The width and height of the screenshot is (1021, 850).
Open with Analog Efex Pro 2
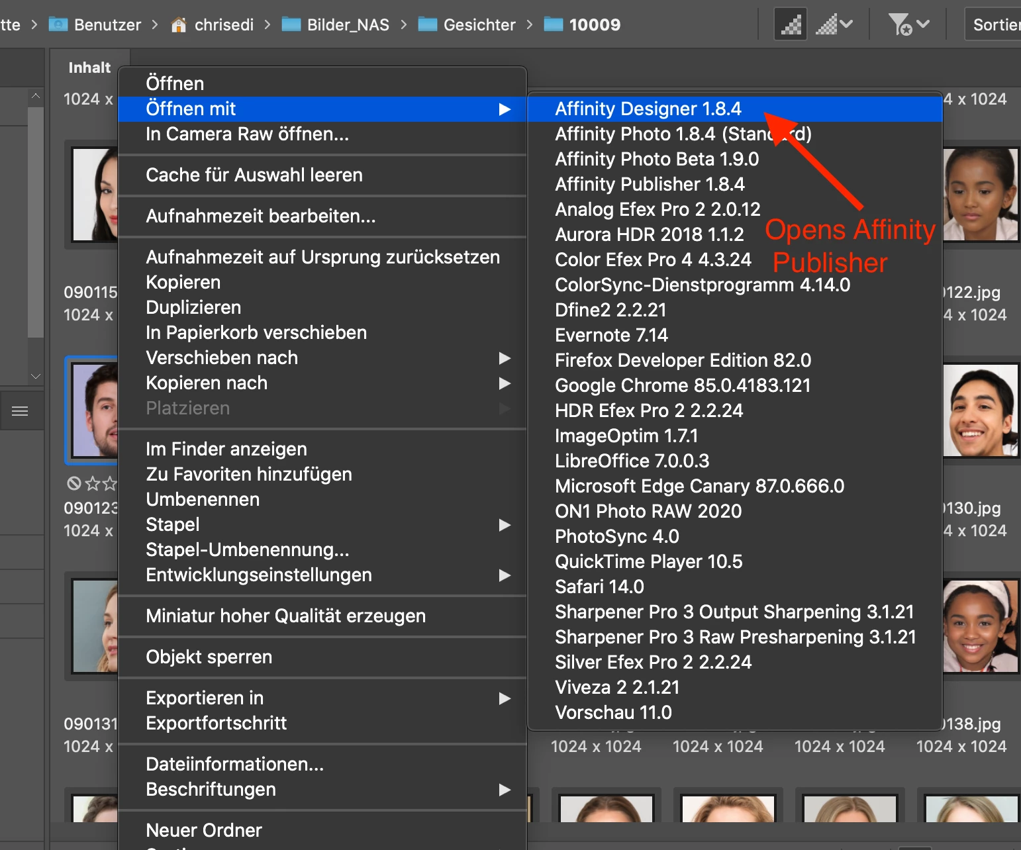coord(735,209)
